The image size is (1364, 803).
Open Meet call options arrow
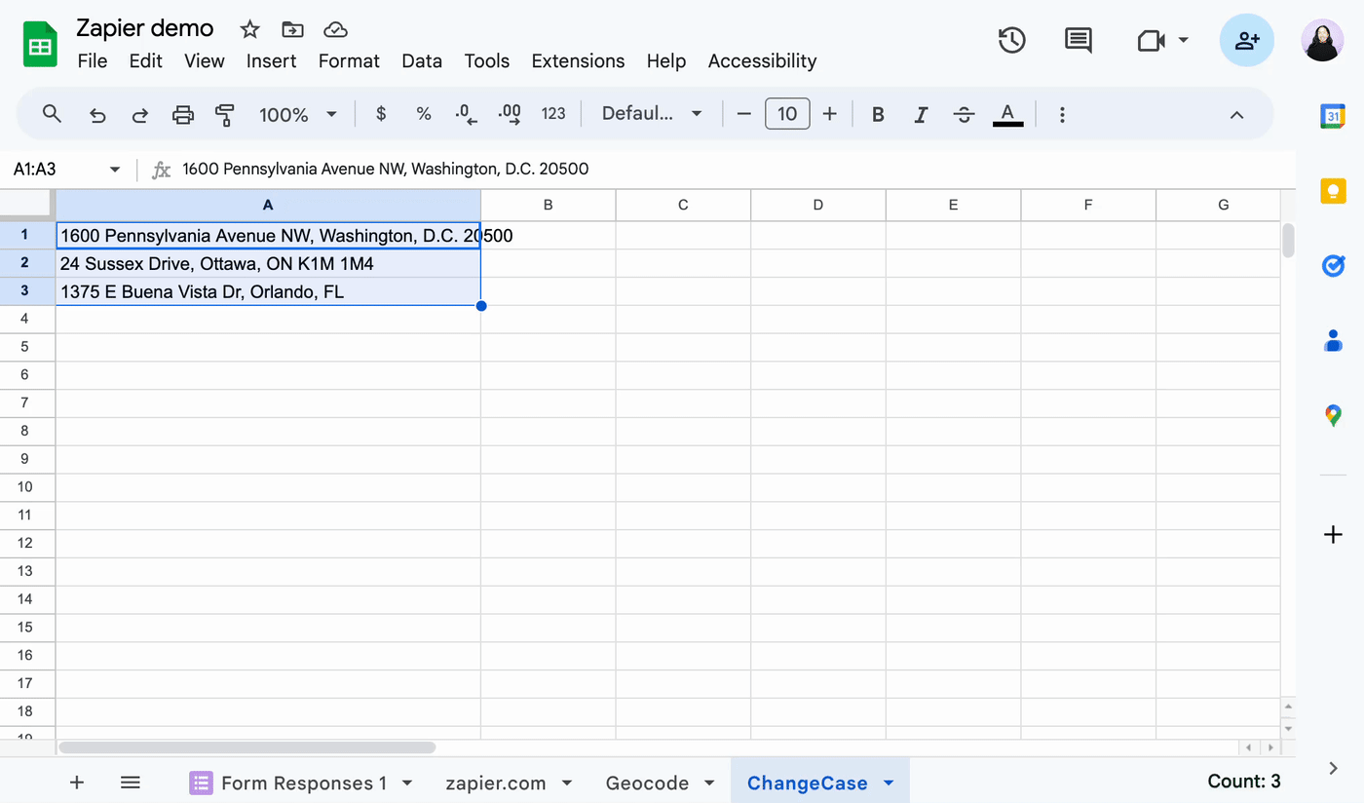click(1183, 40)
